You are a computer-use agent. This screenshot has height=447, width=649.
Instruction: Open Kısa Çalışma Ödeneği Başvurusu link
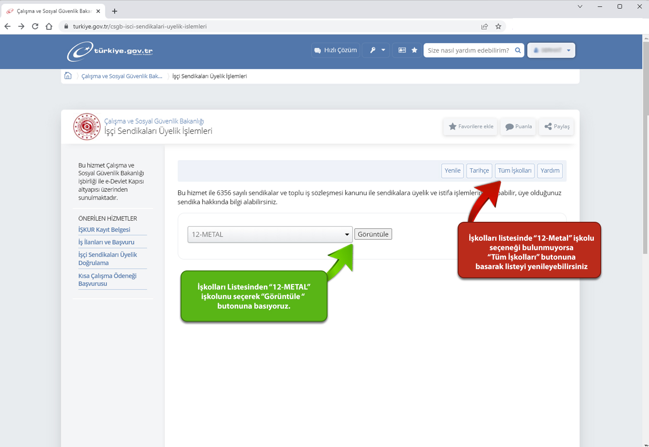point(107,279)
